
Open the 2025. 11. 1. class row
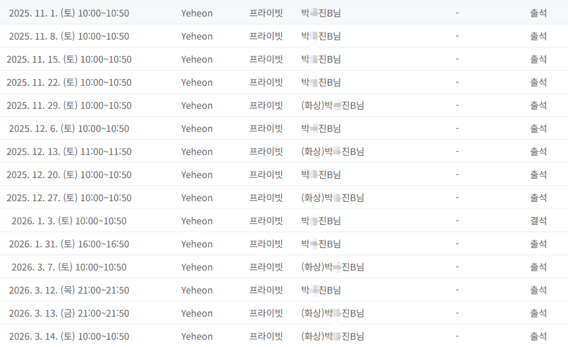tap(284, 13)
